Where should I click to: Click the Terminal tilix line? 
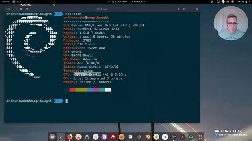click(78, 70)
